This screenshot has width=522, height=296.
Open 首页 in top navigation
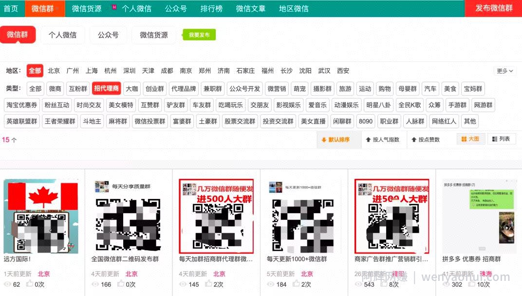pos(11,8)
